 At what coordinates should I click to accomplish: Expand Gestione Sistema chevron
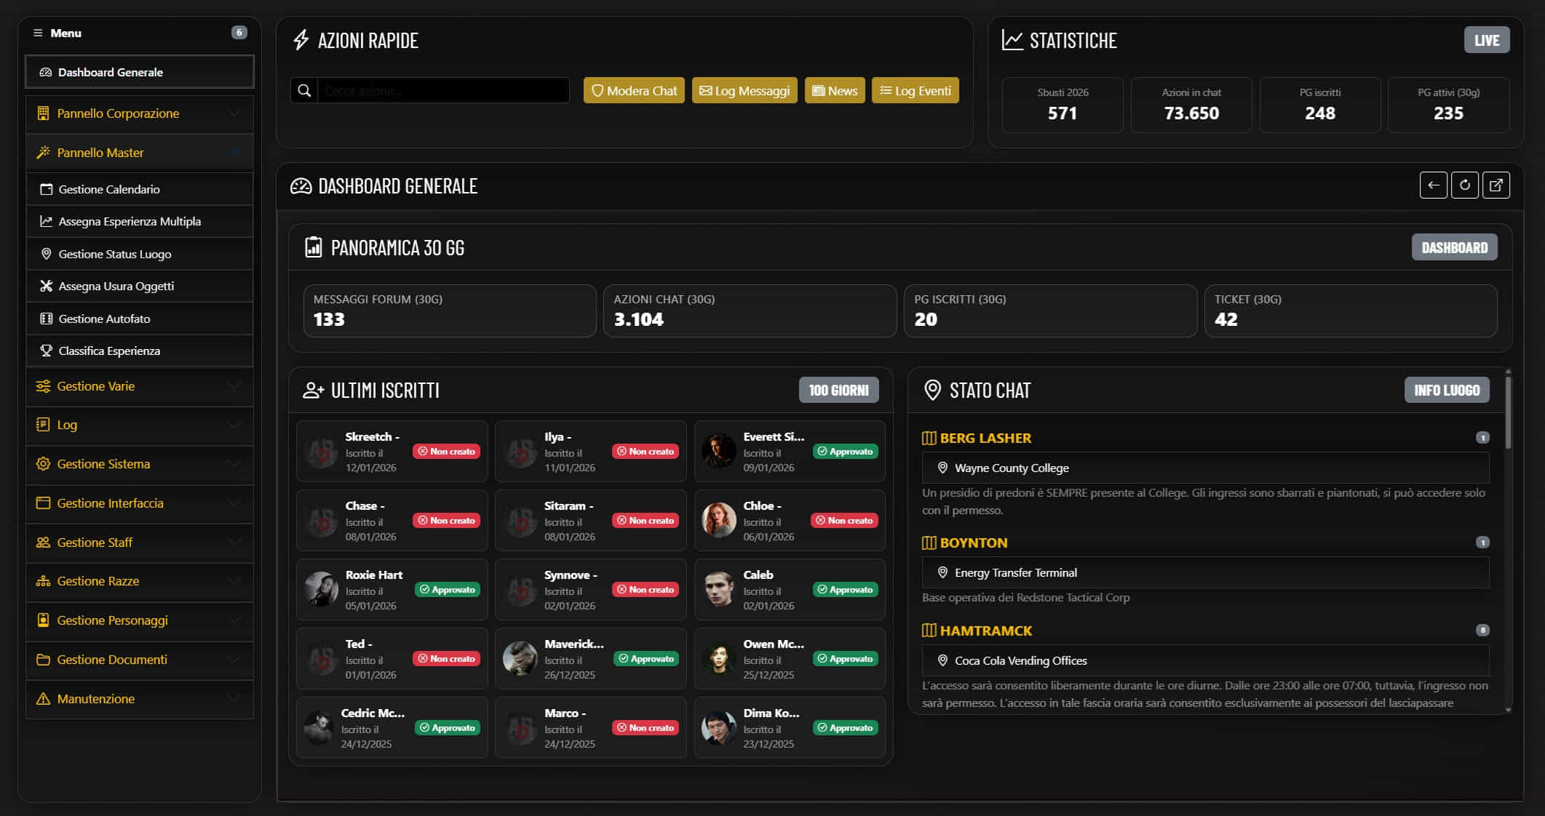(234, 464)
